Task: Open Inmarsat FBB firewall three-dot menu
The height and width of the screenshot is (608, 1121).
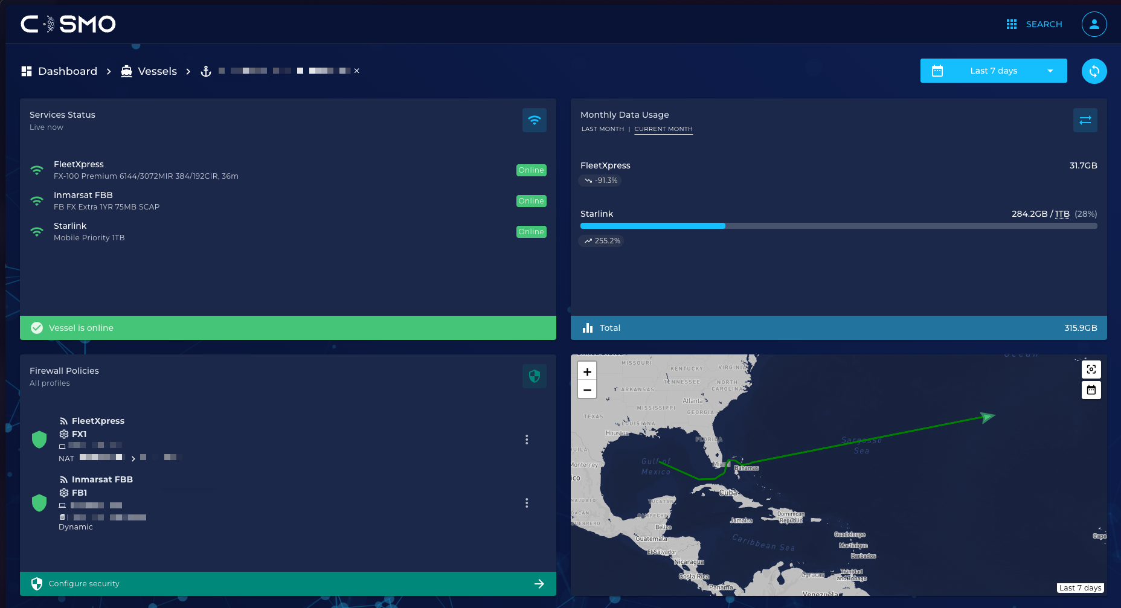Action: [527, 503]
